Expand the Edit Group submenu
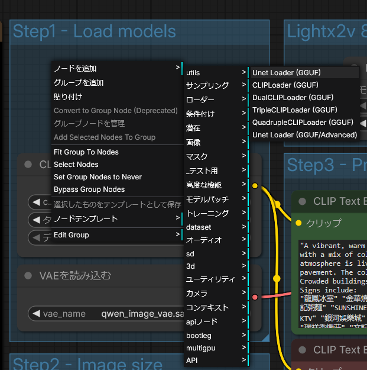367x370 pixels. (117, 235)
